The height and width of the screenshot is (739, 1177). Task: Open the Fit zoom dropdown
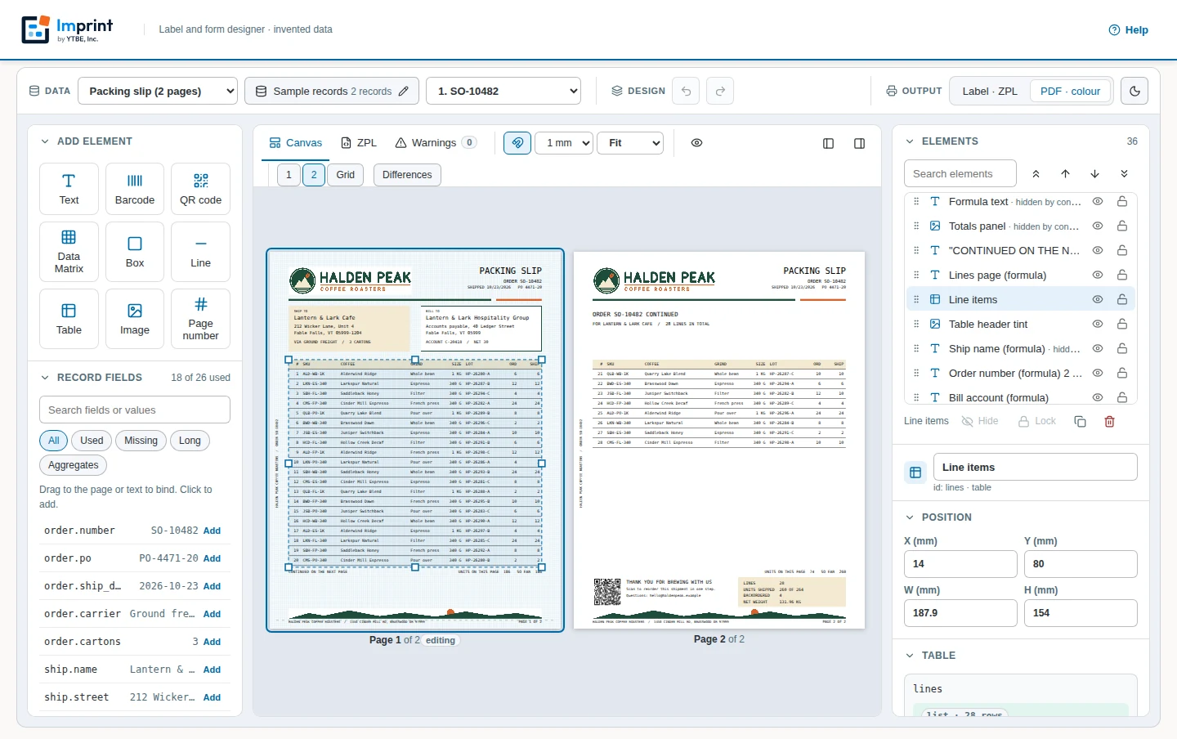pyautogui.click(x=630, y=143)
